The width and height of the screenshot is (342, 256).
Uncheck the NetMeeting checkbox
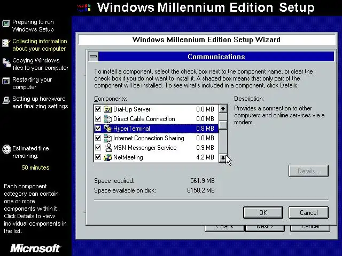[98, 157]
